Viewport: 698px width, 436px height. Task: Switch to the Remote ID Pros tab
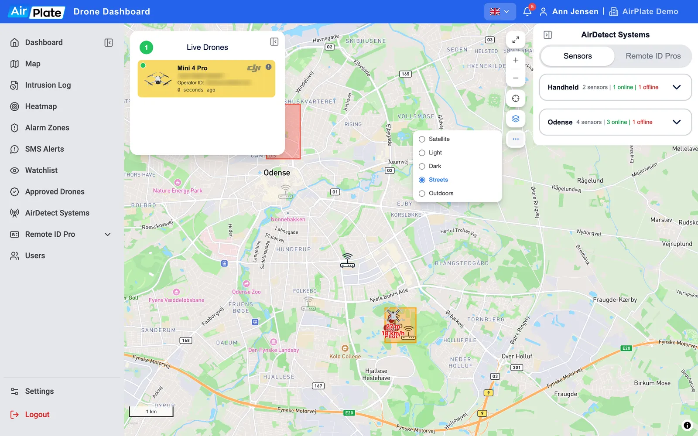point(653,56)
